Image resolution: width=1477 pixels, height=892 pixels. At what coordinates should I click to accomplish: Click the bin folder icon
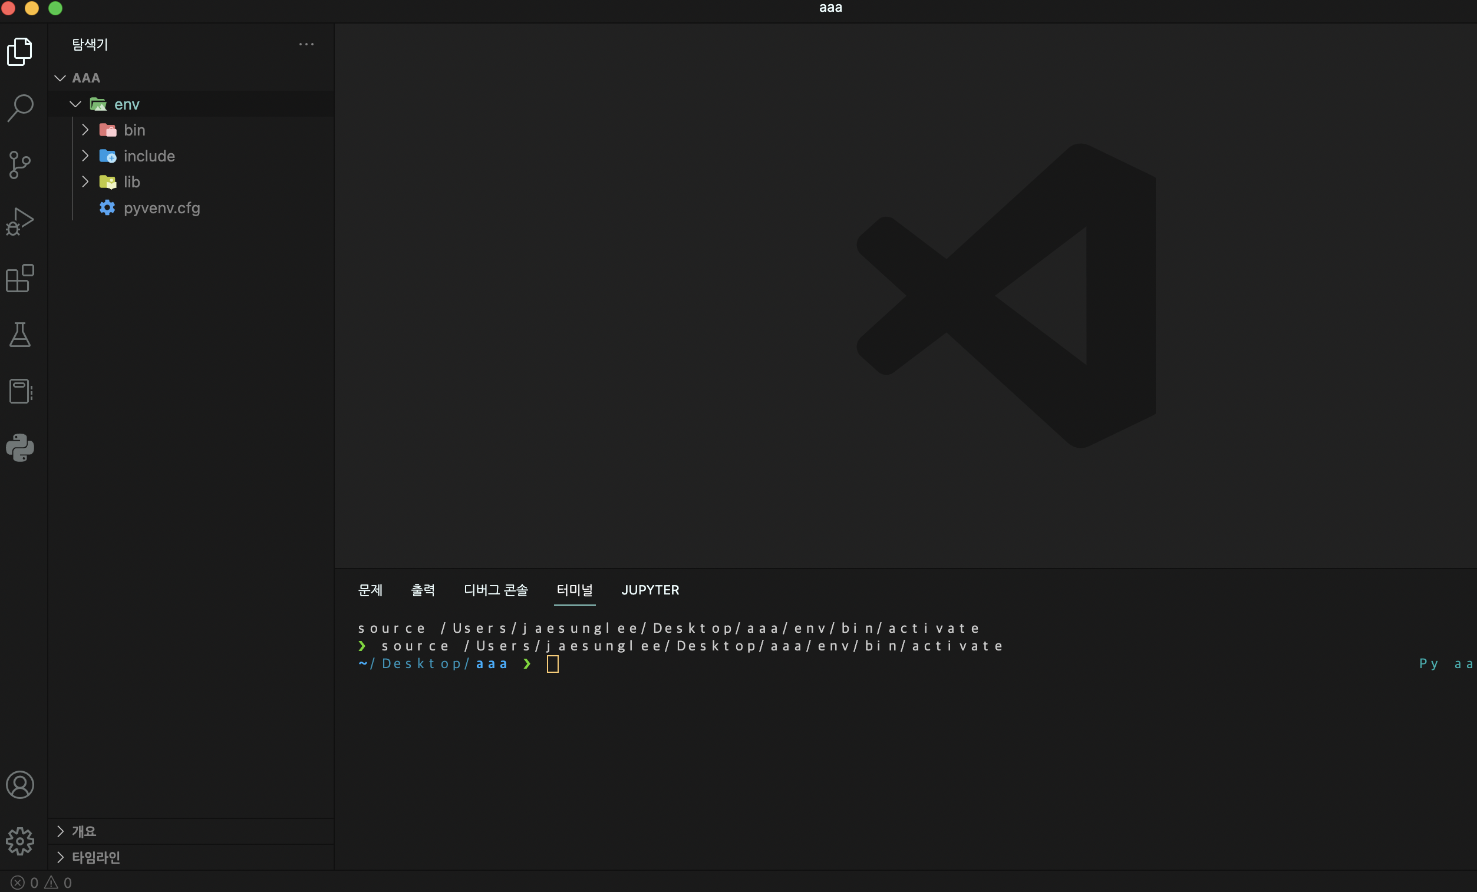coord(108,130)
